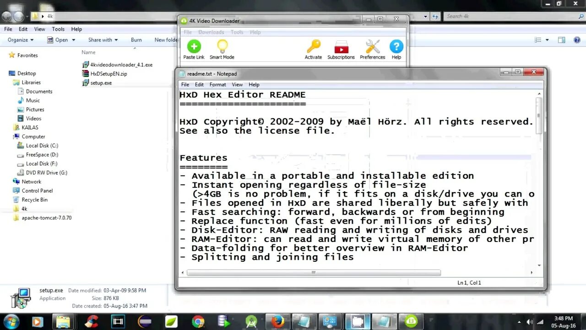Click the Name column header
The width and height of the screenshot is (586, 330).
point(88,52)
